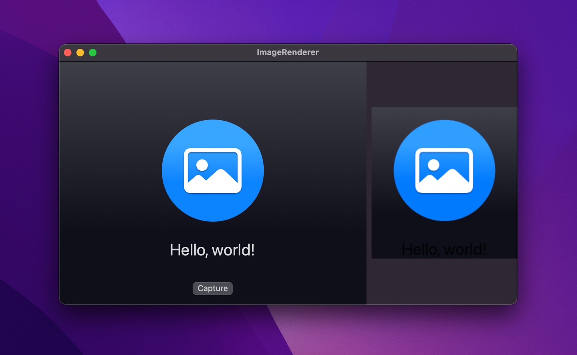577x355 pixels.
Task: Click the empty area above the captured preview
Action: click(442, 85)
